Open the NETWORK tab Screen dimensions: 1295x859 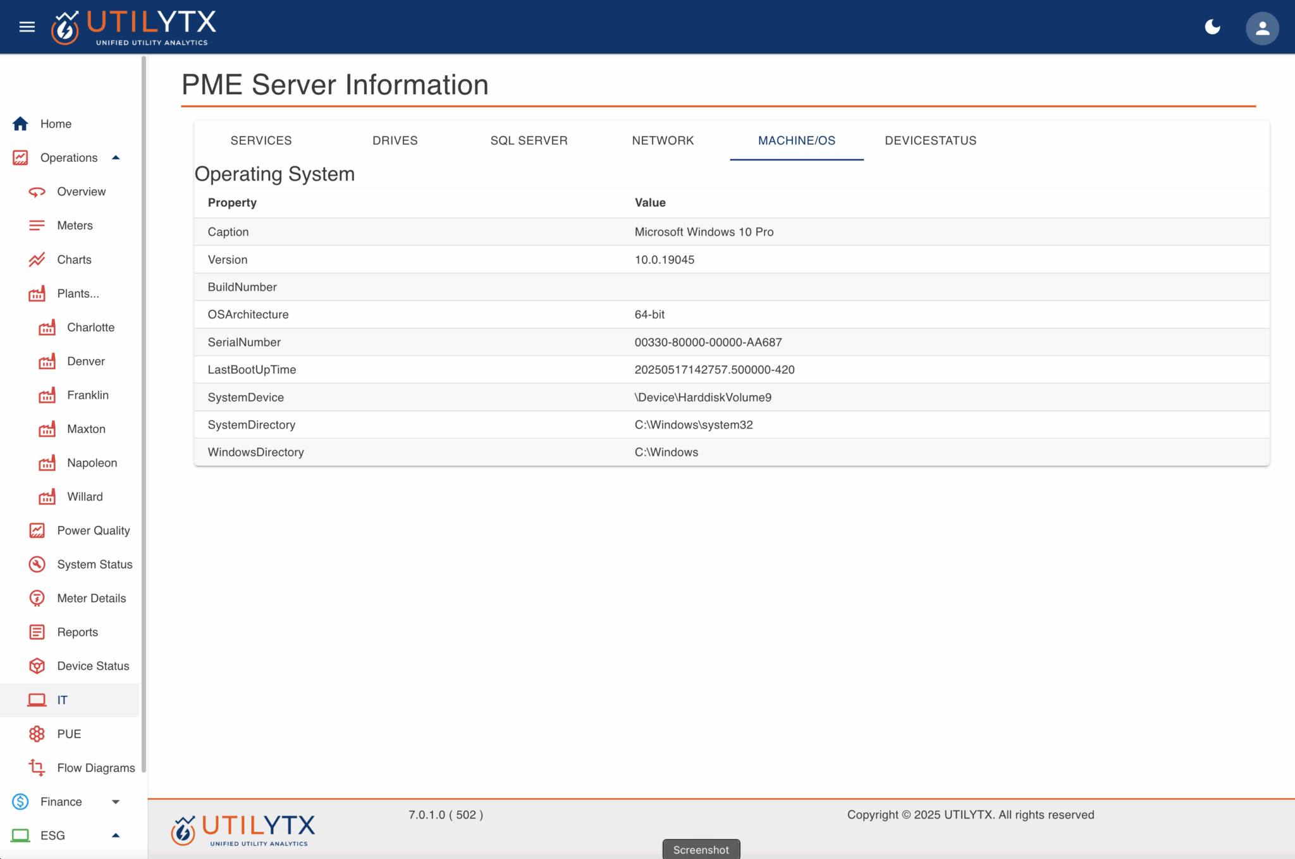click(x=663, y=140)
